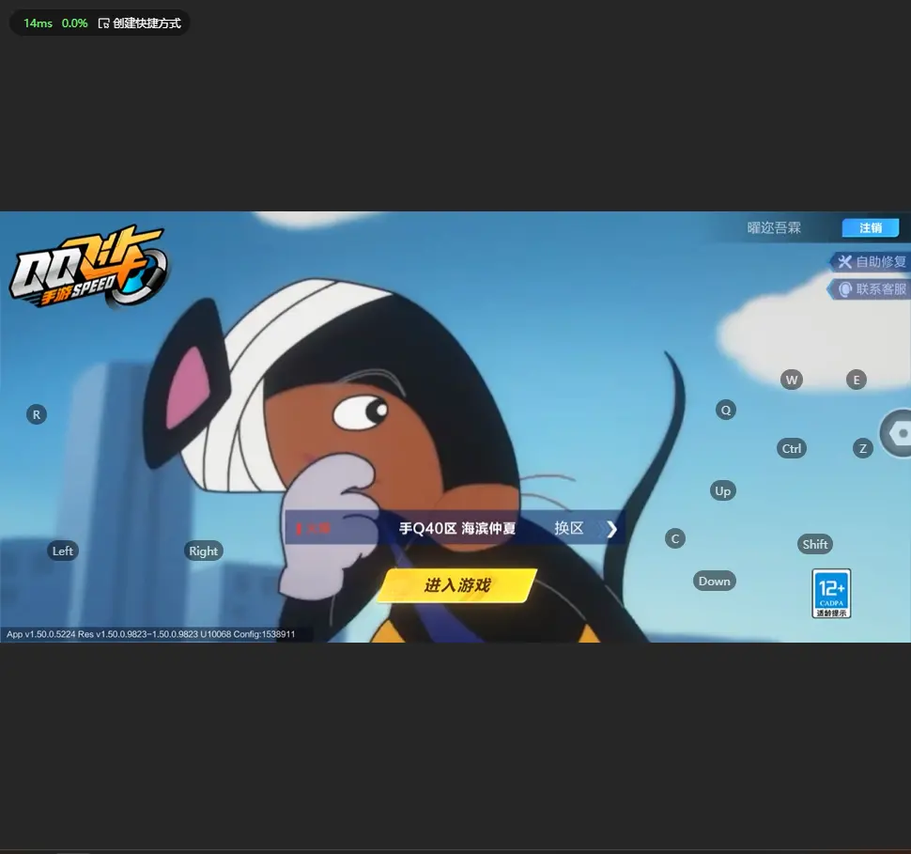The width and height of the screenshot is (911, 854).
Task: Click the account name next to 注销
Action: point(774,228)
